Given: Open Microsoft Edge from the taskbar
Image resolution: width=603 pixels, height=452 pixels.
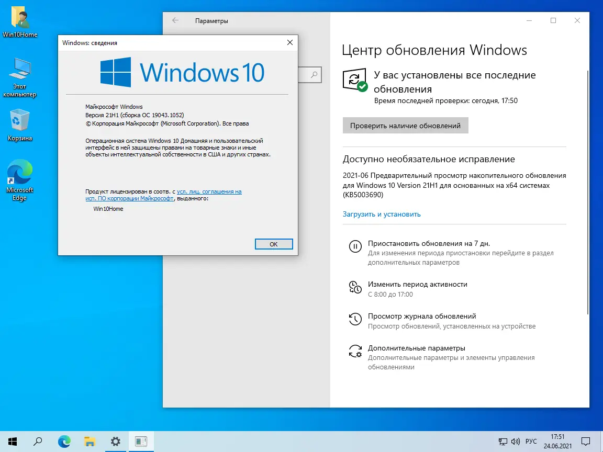Looking at the screenshot, I should 64,441.
